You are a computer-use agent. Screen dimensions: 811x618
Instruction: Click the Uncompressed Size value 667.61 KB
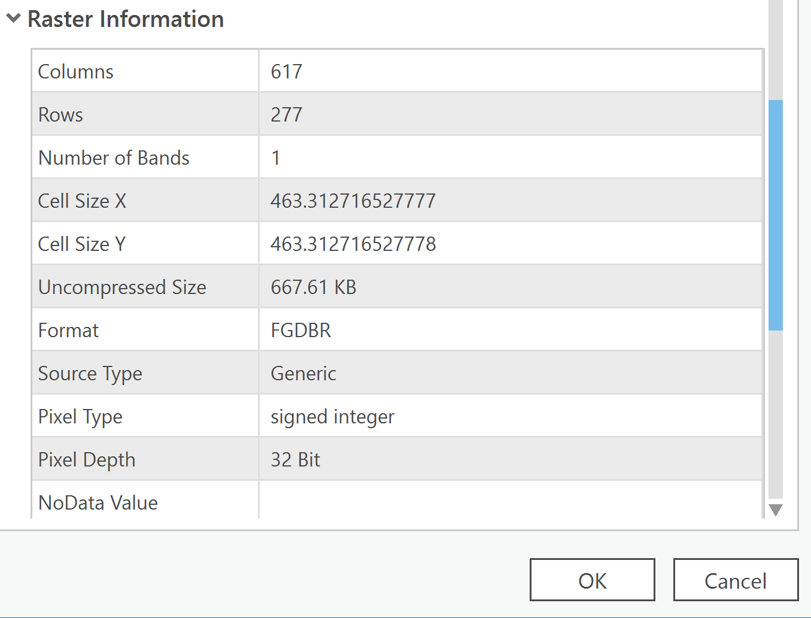[314, 287]
